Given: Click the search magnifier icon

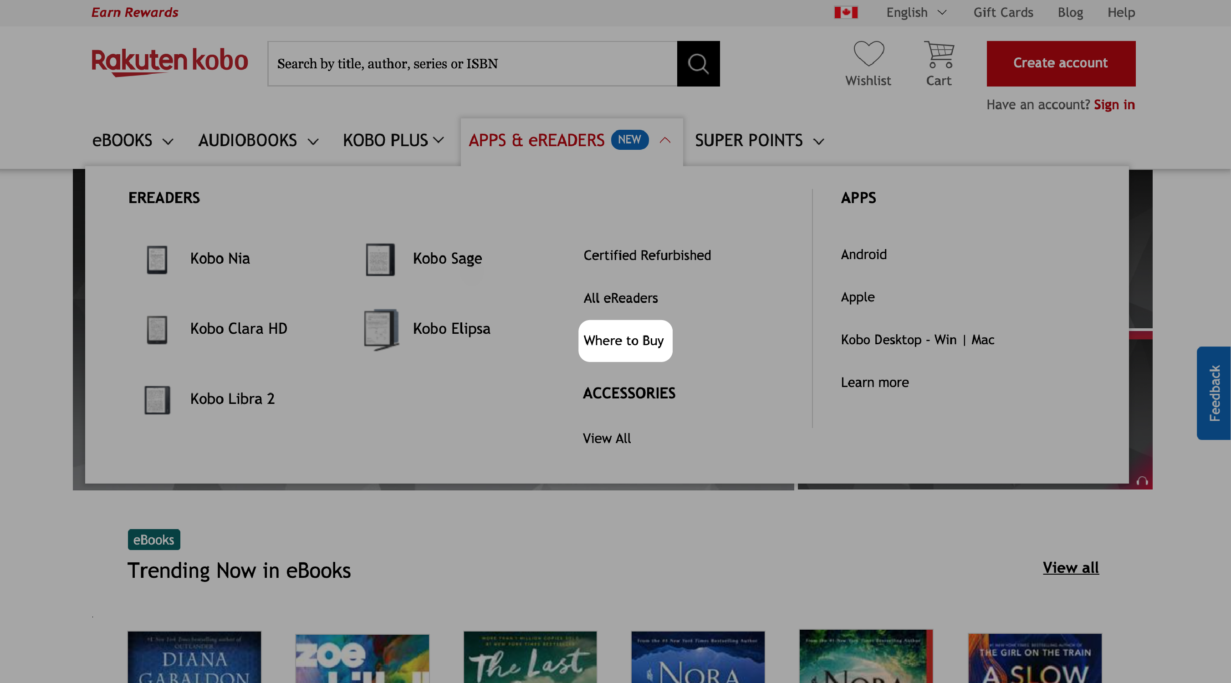Looking at the screenshot, I should click(x=698, y=63).
